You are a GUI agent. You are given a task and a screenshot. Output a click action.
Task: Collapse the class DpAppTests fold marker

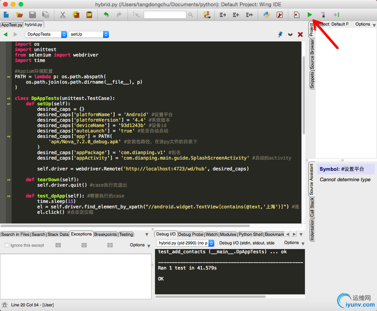tap(9, 98)
